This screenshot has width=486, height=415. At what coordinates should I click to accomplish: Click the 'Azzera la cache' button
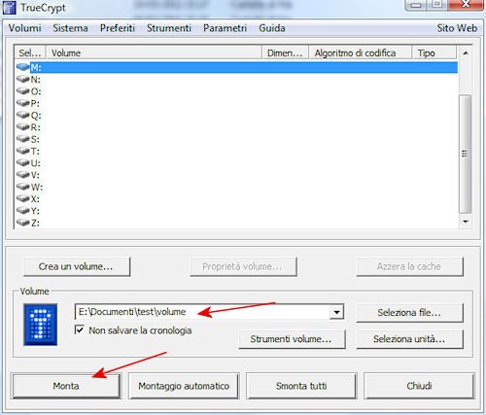tap(409, 266)
